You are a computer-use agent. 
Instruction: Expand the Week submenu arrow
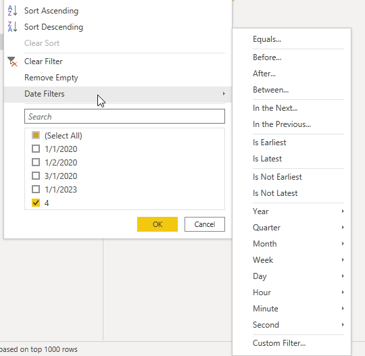(x=343, y=259)
